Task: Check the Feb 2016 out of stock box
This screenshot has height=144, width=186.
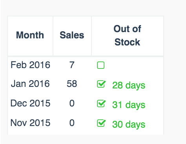Action: 100,65
